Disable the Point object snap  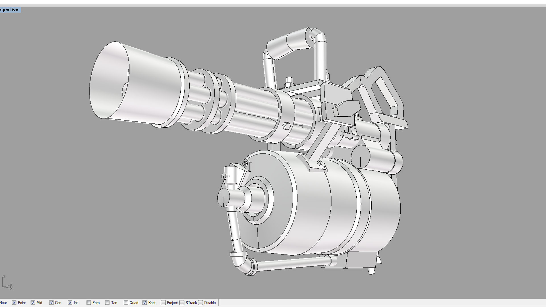(x=14, y=303)
